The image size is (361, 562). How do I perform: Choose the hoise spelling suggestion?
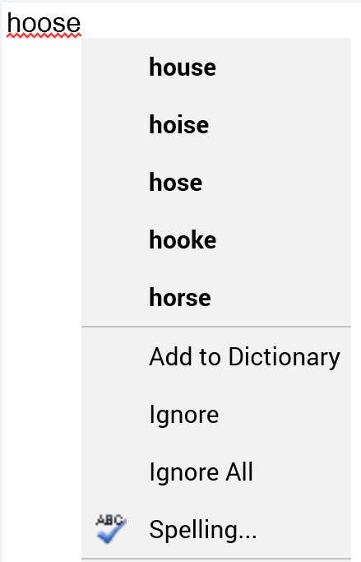[x=216, y=125]
